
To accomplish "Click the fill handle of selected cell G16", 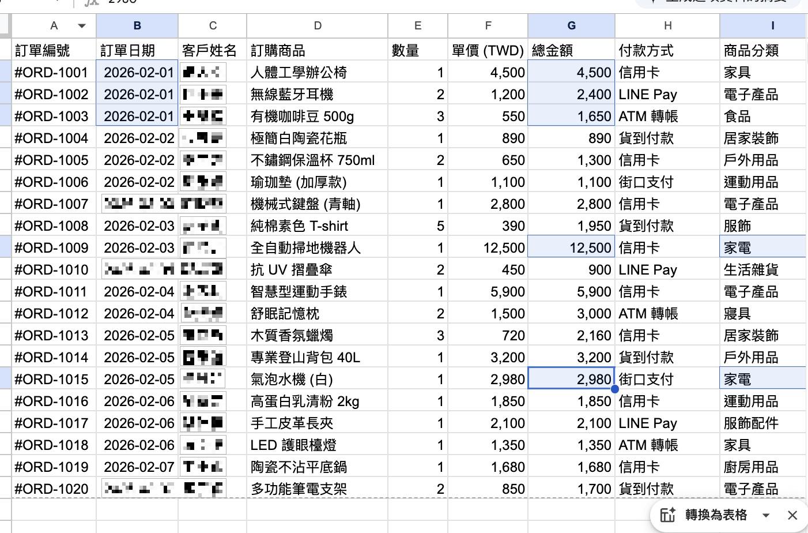I will pyautogui.click(x=615, y=389).
